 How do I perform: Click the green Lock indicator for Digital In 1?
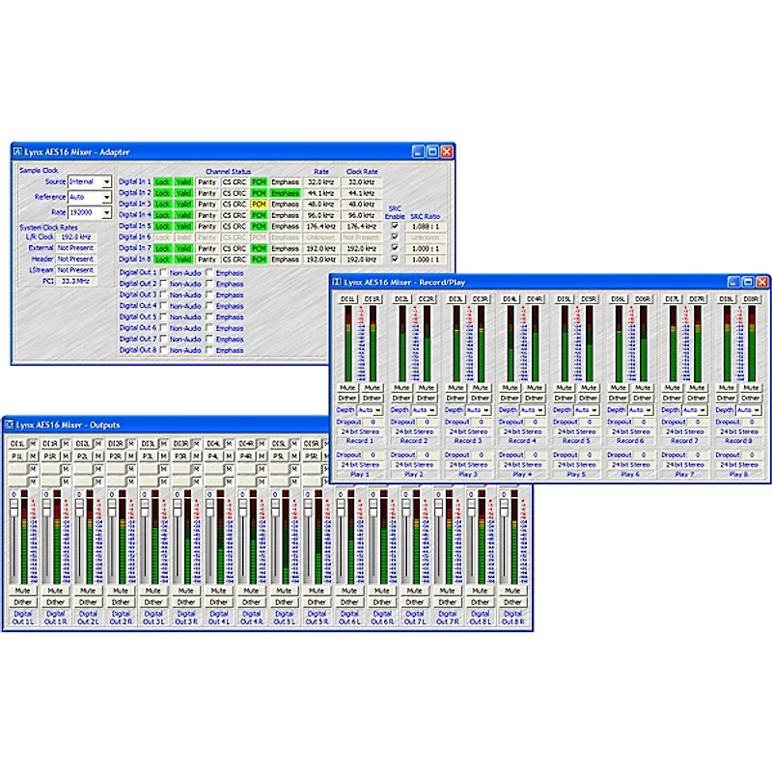point(162,180)
